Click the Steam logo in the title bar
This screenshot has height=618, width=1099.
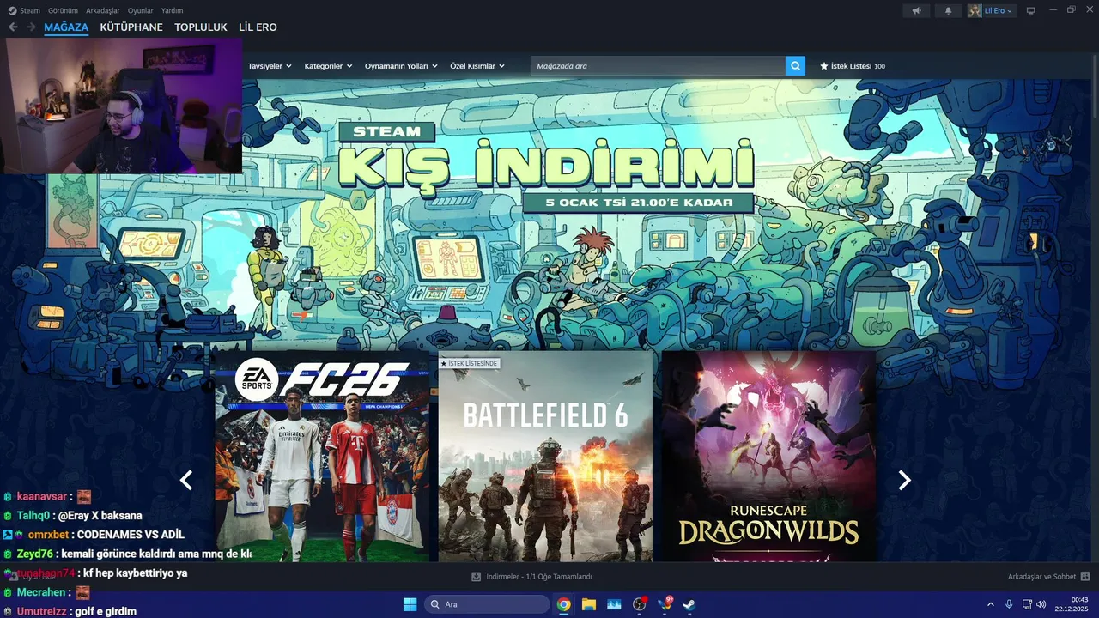click(12, 10)
